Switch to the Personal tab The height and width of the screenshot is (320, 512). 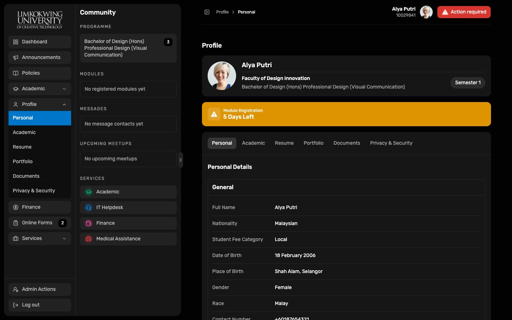click(x=222, y=143)
